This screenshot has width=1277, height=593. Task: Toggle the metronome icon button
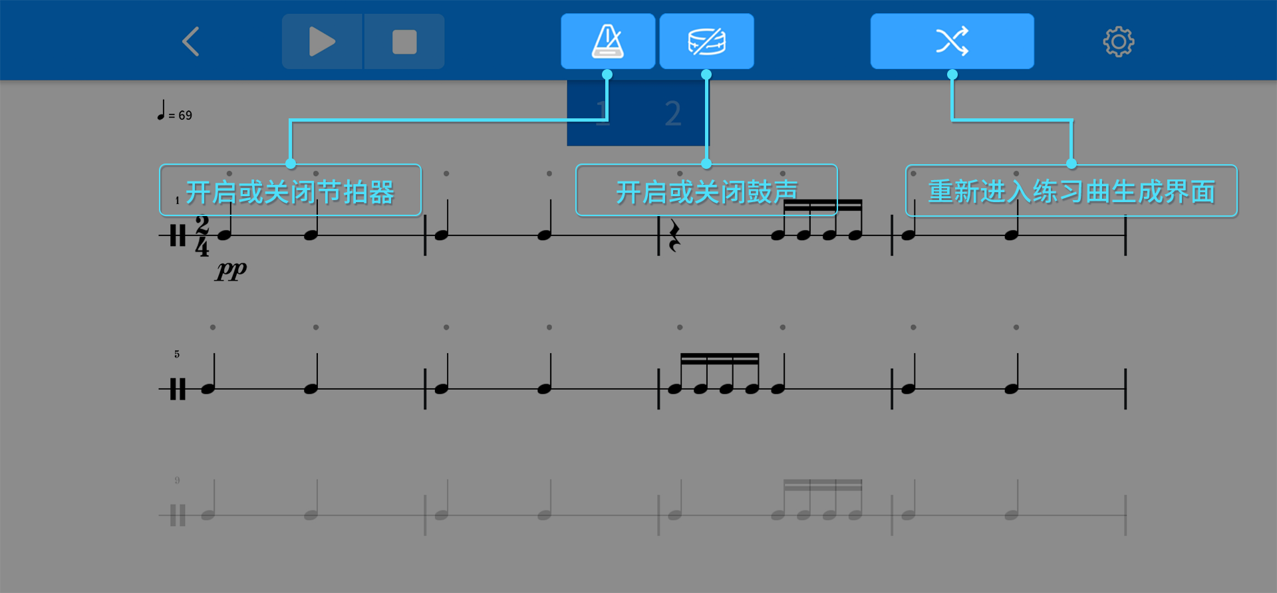(x=608, y=41)
